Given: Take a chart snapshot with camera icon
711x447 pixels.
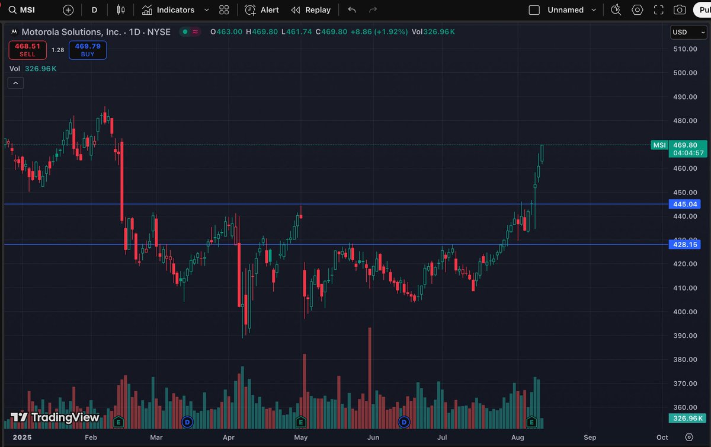Looking at the screenshot, I should click(x=680, y=9).
